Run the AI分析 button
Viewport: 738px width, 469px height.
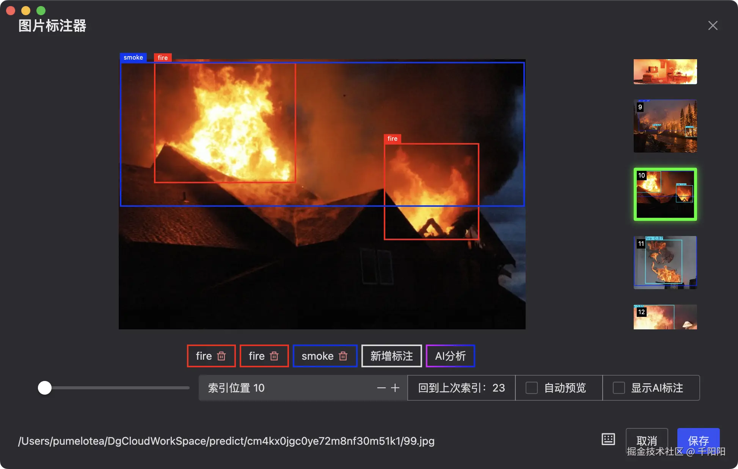450,356
